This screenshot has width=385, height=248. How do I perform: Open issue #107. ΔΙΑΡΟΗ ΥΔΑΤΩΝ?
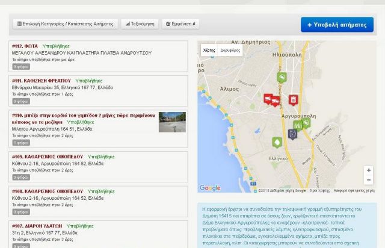pos(37,226)
